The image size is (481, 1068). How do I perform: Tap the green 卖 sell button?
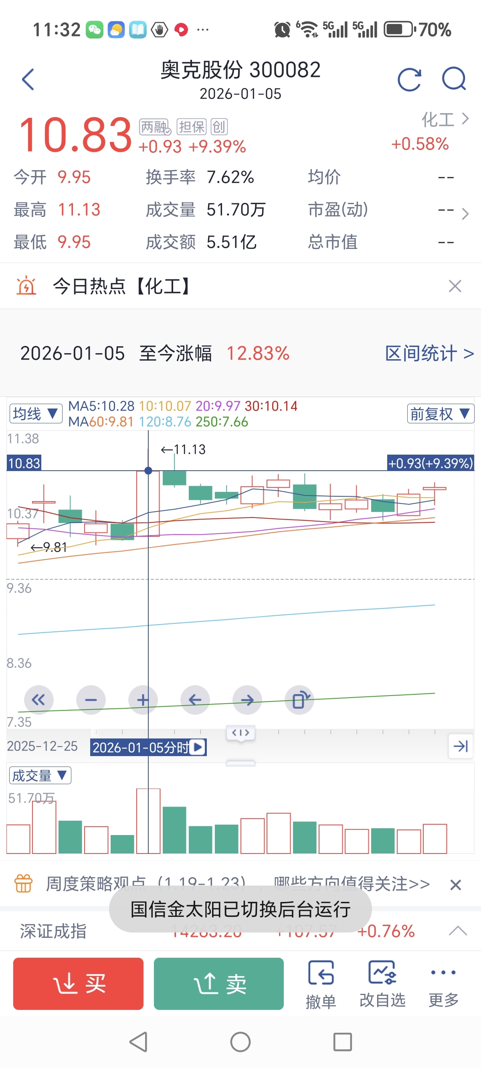(218, 983)
